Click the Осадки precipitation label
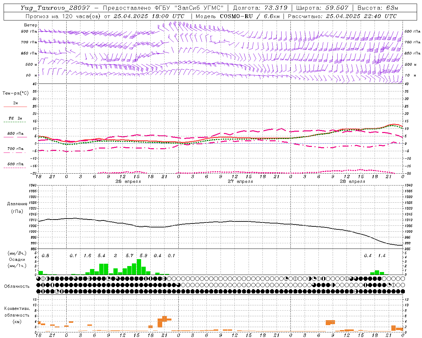 click(x=17, y=259)
